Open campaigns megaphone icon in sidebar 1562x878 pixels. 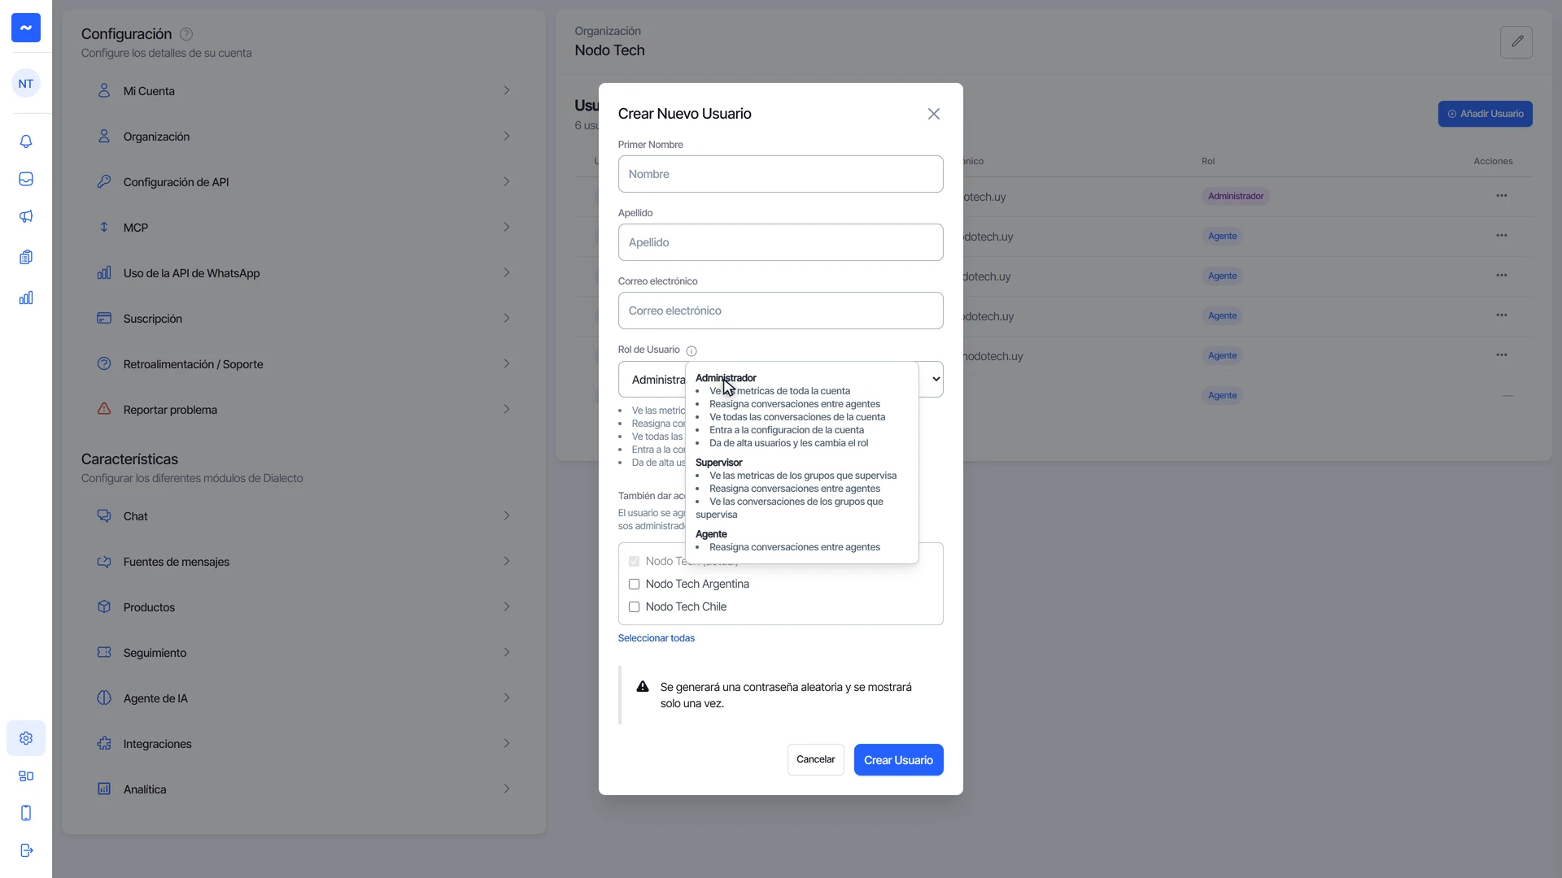26,216
